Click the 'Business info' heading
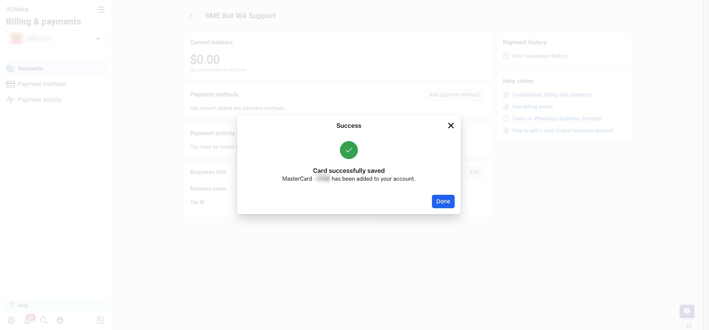The width and height of the screenshot is (709, 330). click(x=208, y=172)
